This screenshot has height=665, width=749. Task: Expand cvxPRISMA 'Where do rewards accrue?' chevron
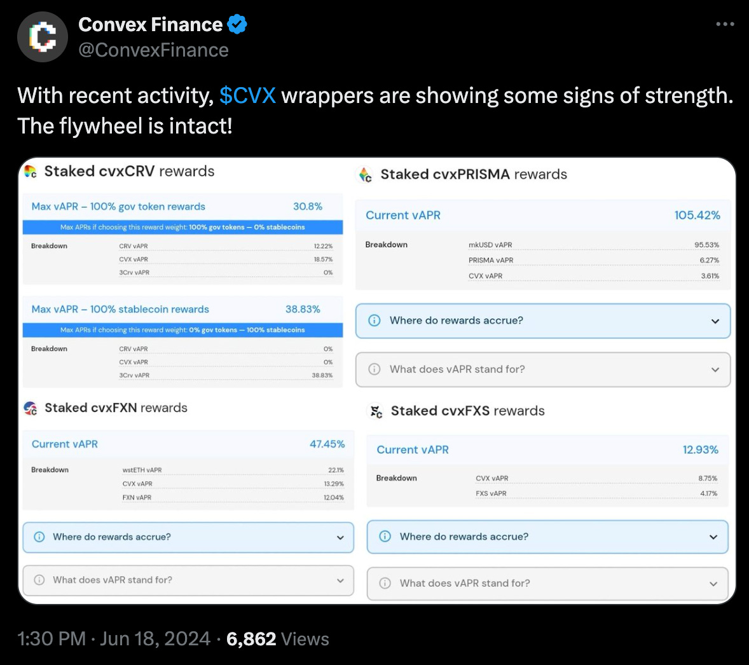pos(715,321)
